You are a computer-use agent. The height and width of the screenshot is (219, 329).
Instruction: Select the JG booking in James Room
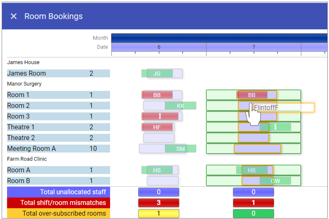(x=157, y=73)
